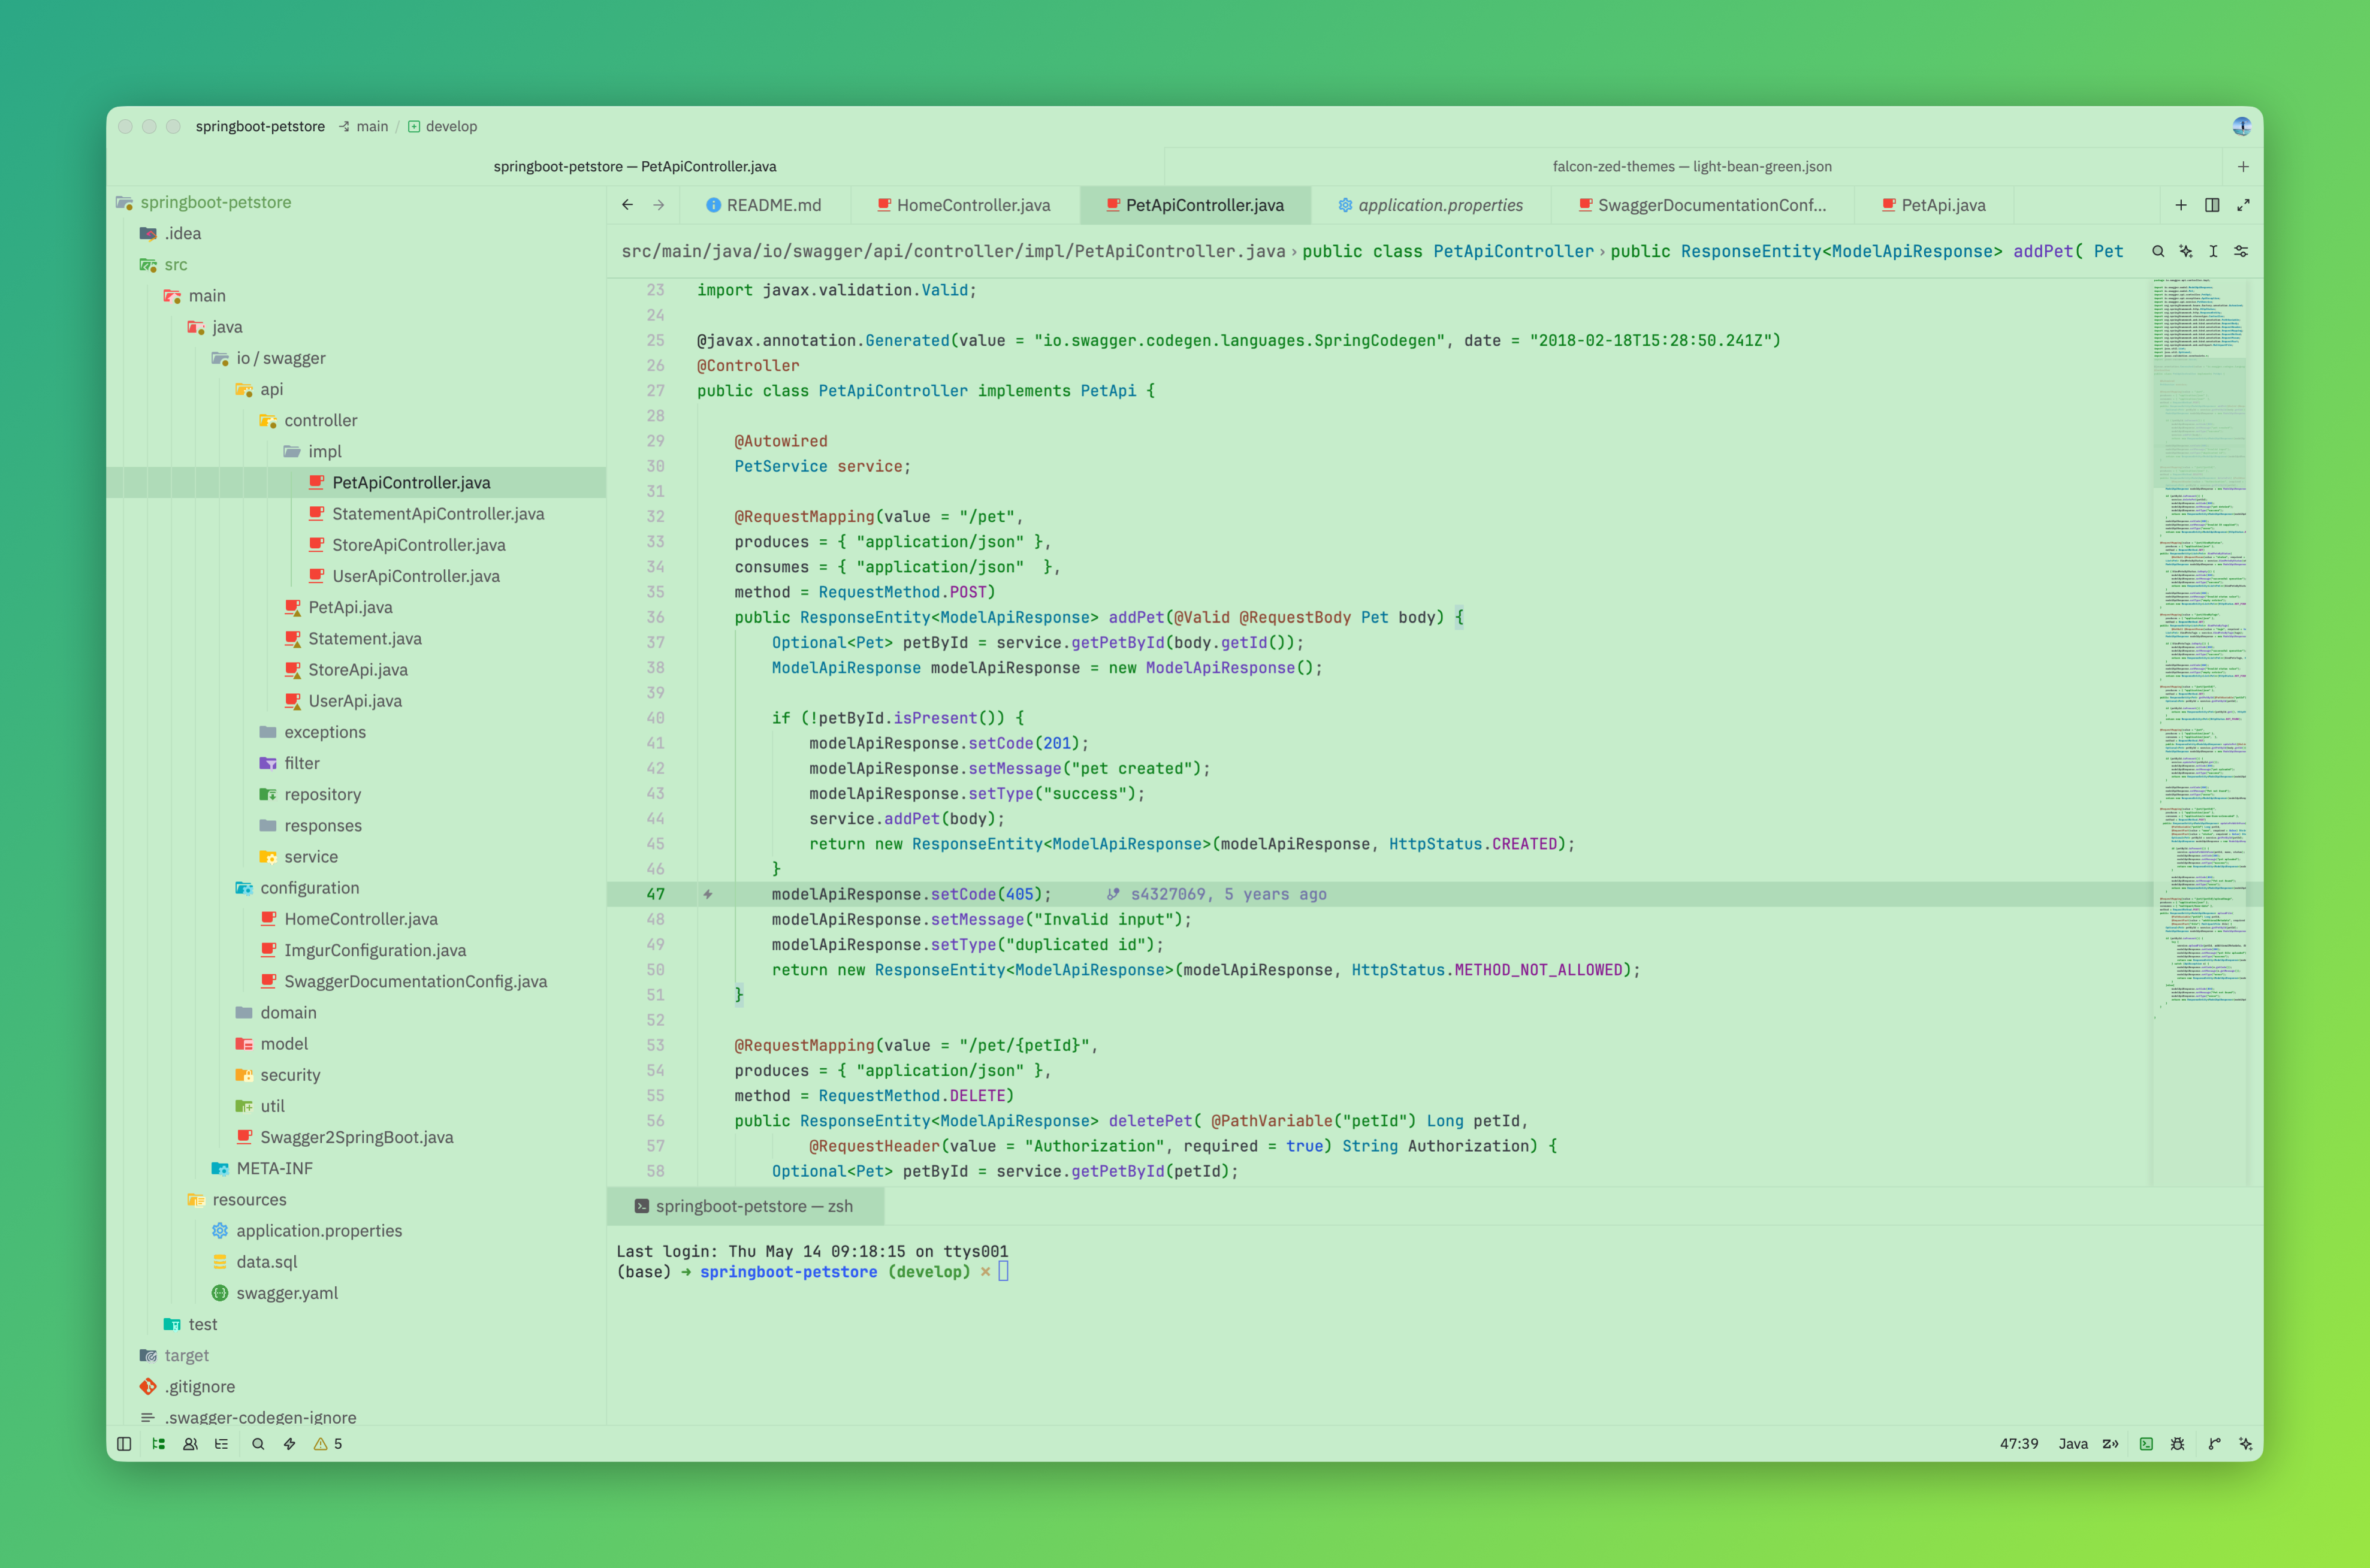The height and width of the screenshot is (1568, 2370).
Task: Toggle the terminal panel icon
Action: pyautogui.click(x=2146, y=1444)
